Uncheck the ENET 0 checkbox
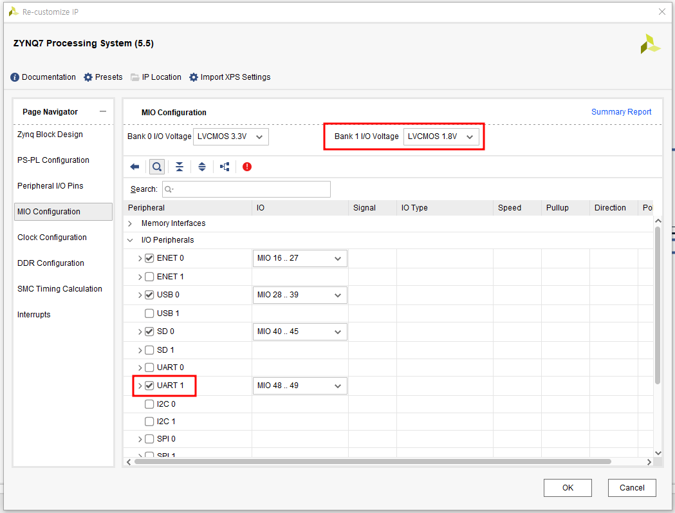This screenshot has width=675, height=513. 149,258
